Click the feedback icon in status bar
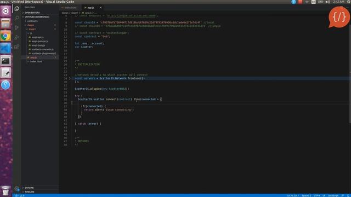 tap(342, 195)
